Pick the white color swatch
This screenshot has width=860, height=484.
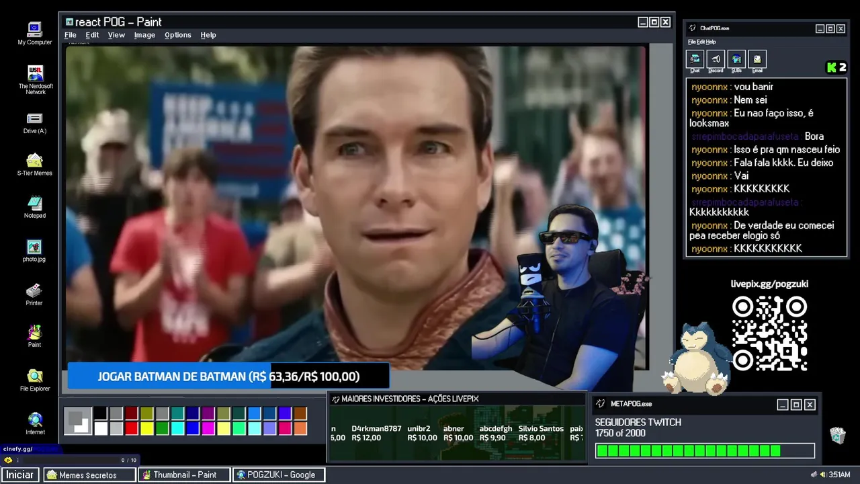click(x=100, y=428)
